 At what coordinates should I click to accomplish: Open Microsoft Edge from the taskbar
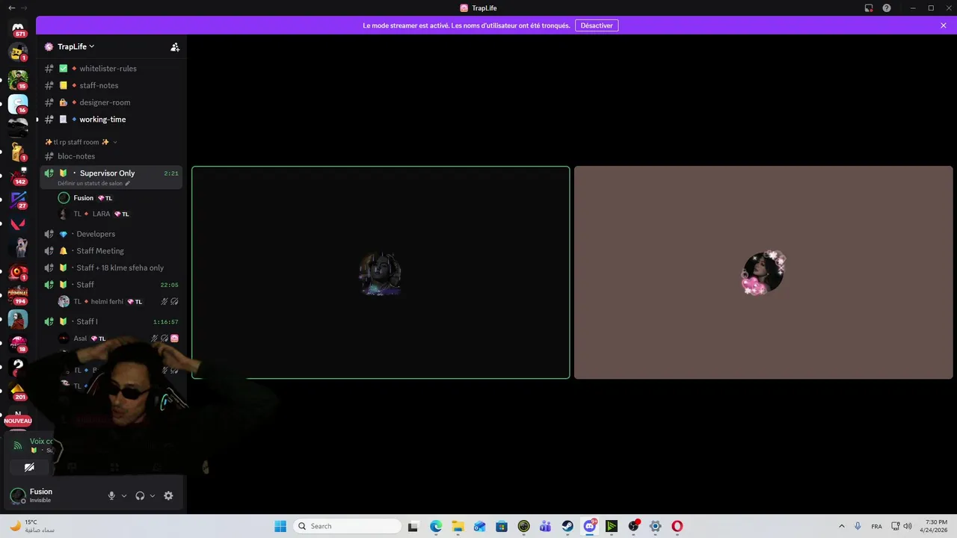(436, 526)
